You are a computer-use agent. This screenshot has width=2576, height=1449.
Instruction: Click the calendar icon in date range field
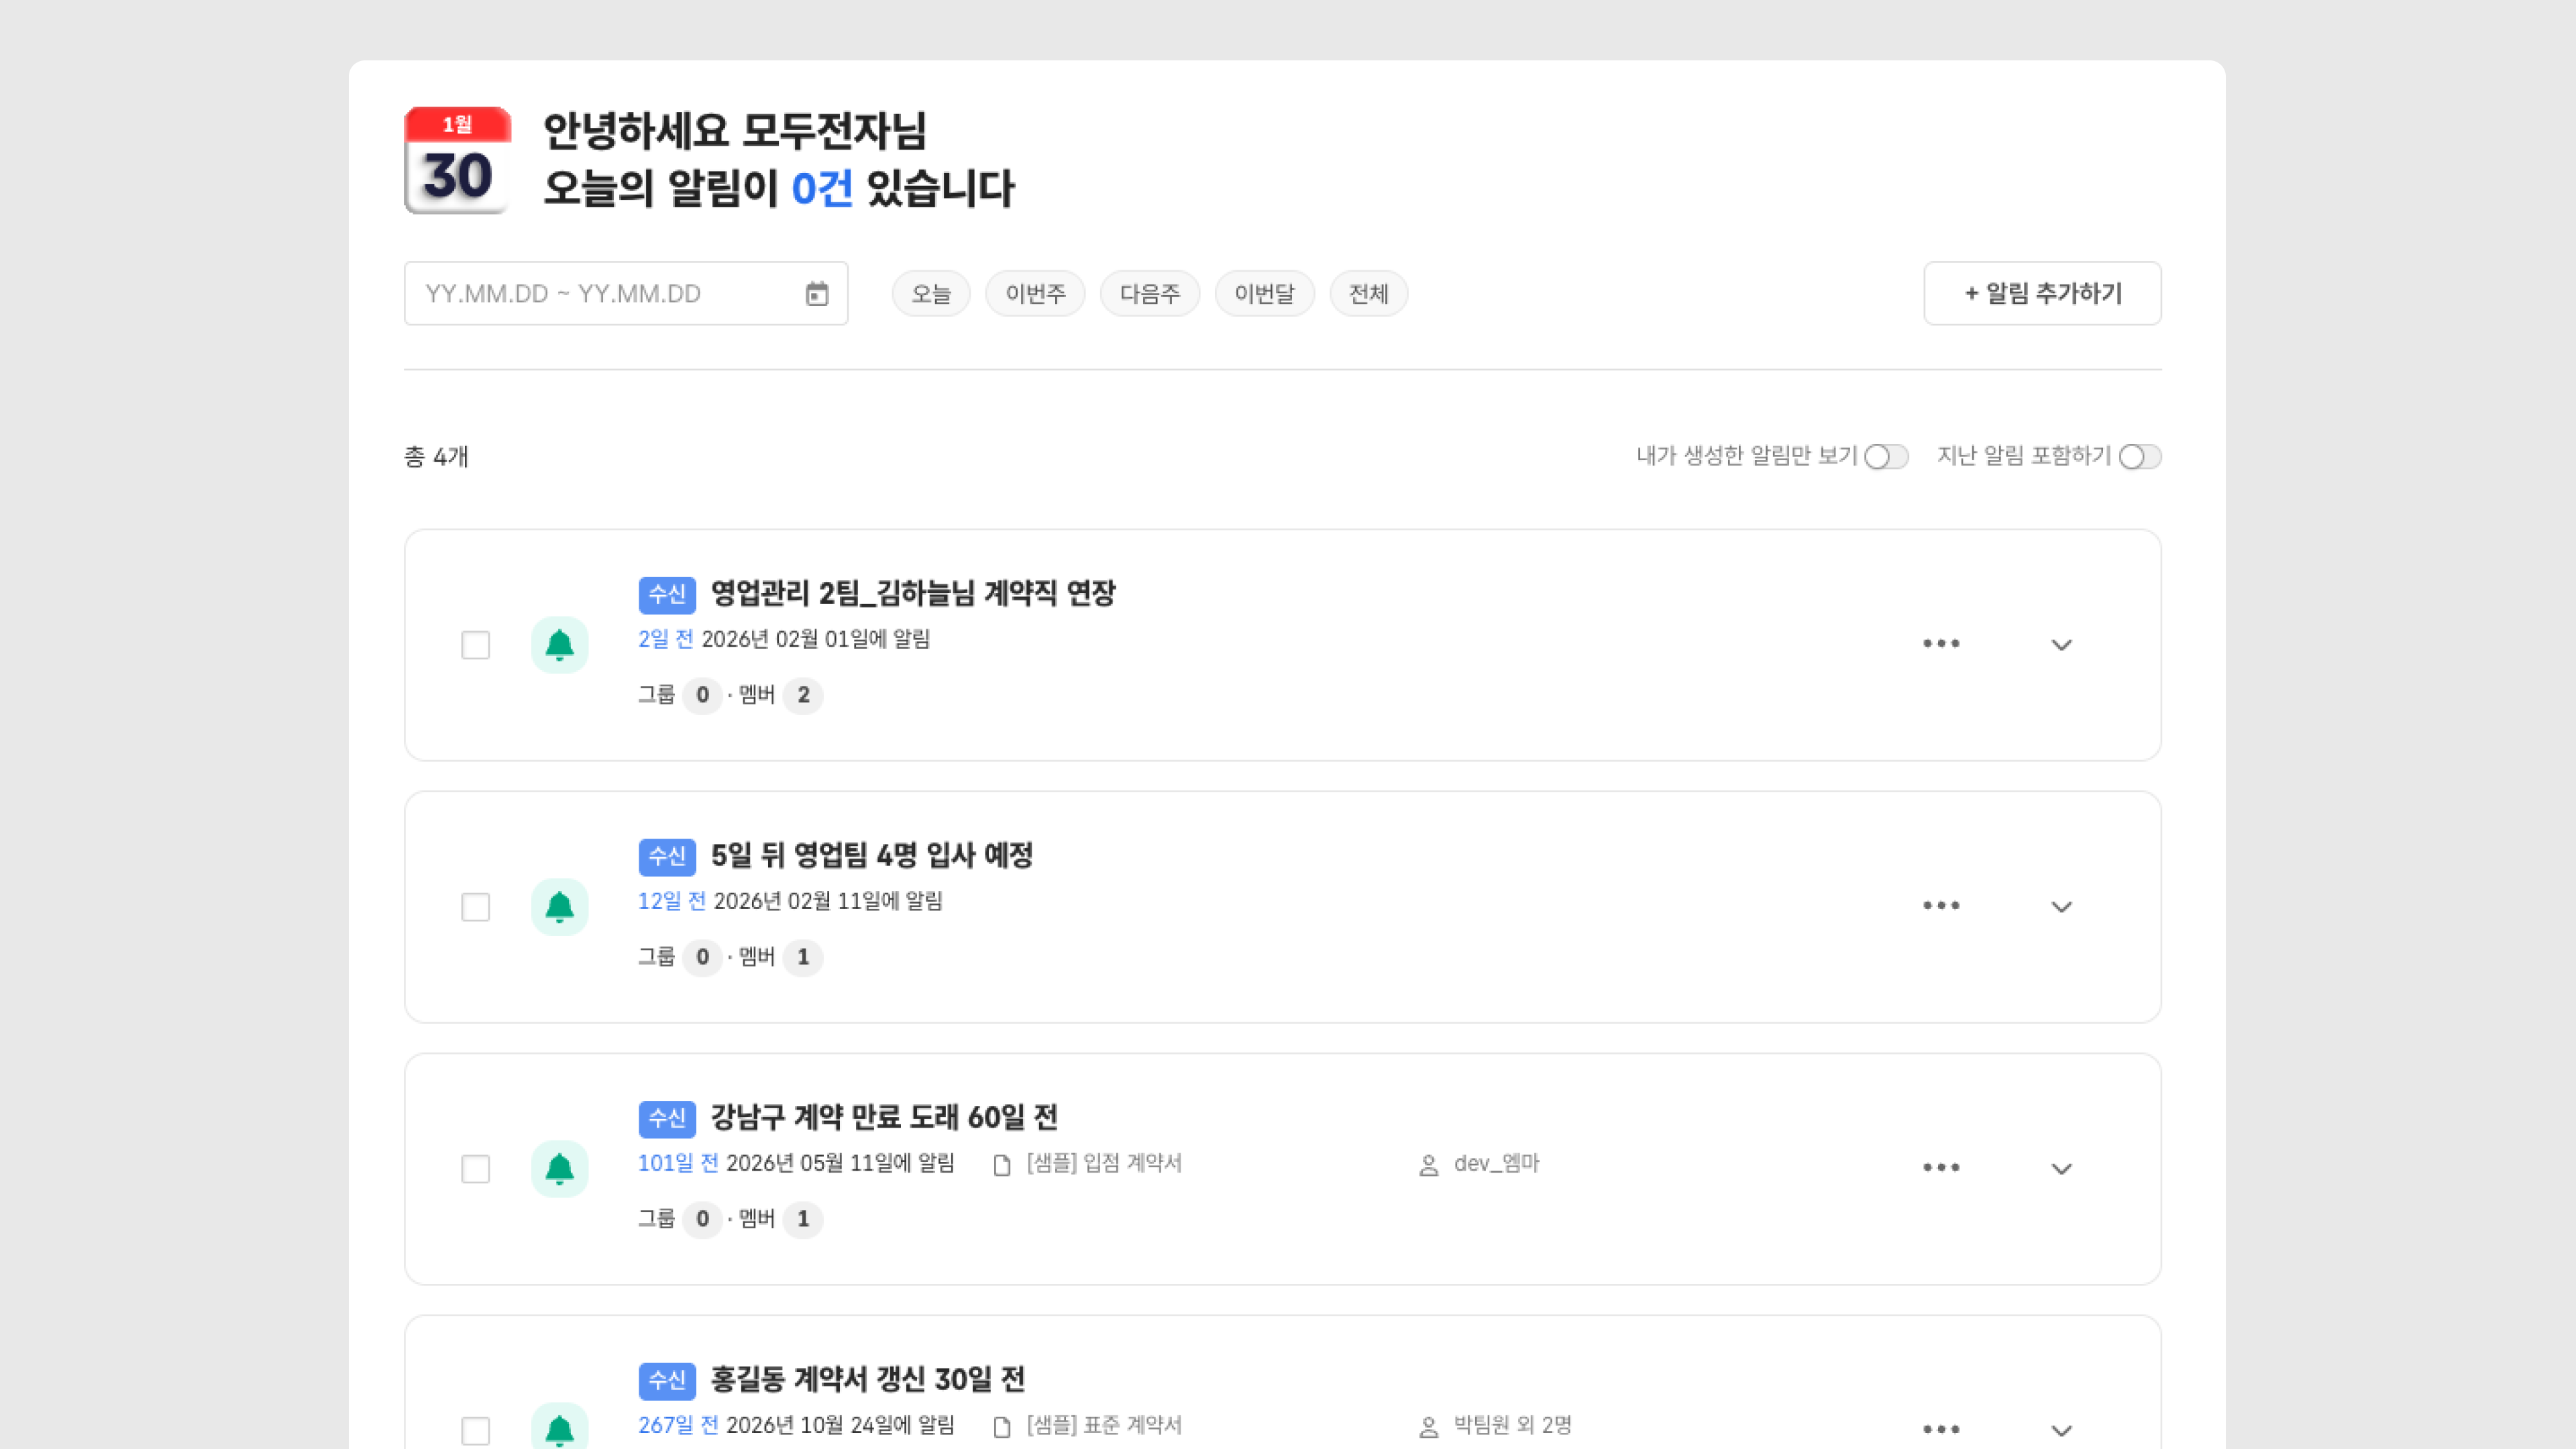[816, 294]
